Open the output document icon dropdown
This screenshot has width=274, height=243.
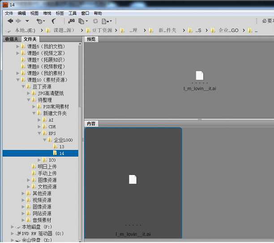pyautogui.click(x=107, y=21)
